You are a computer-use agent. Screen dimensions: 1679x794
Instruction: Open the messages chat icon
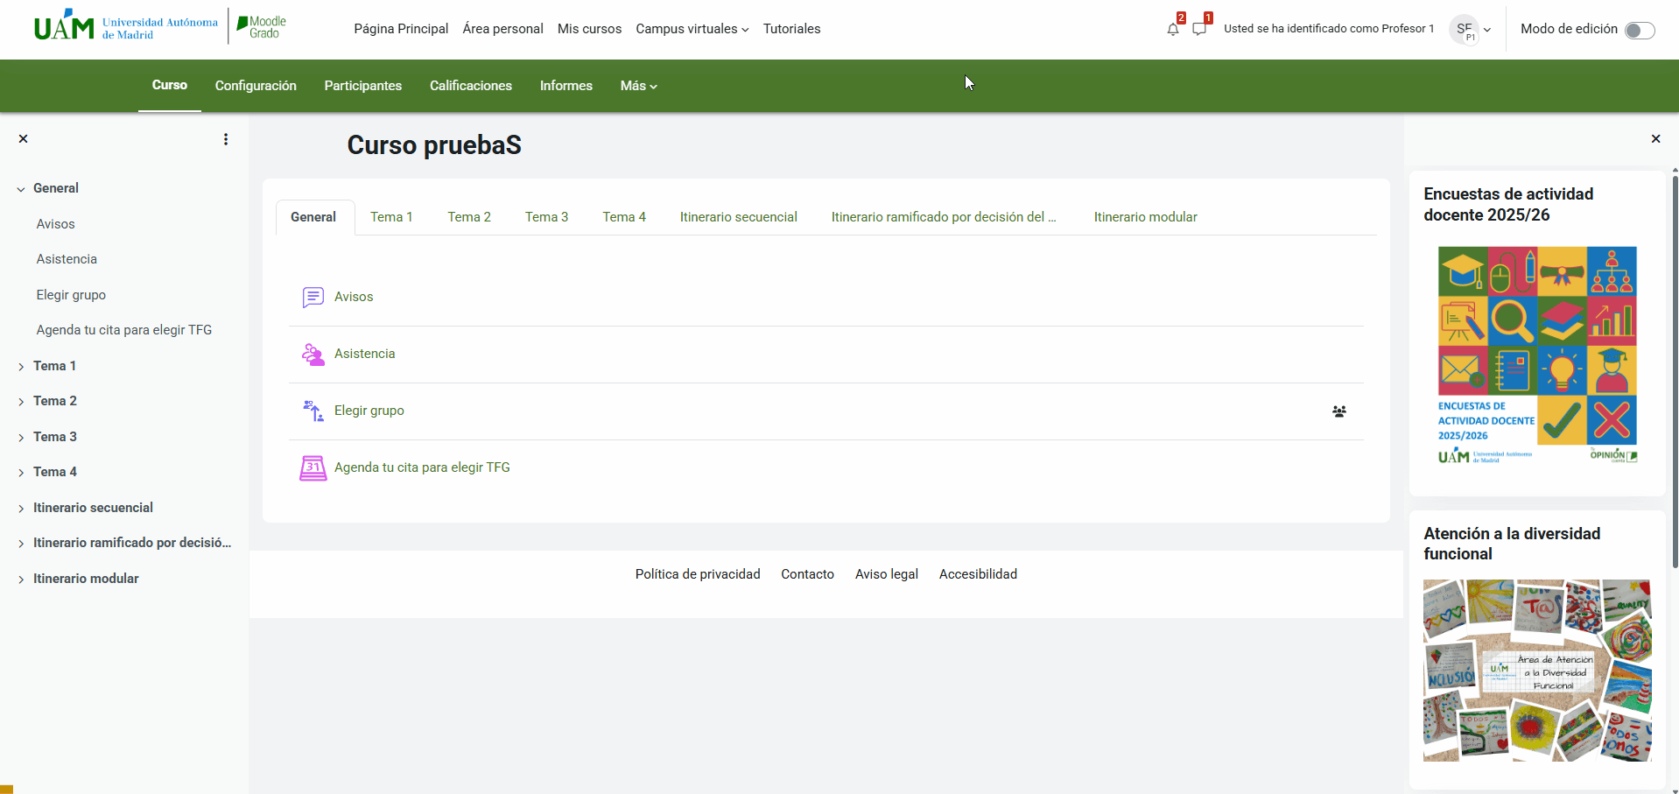1200,28
